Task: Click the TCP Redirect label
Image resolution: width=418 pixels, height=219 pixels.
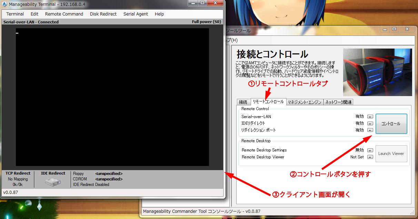Action: (18, 173)
